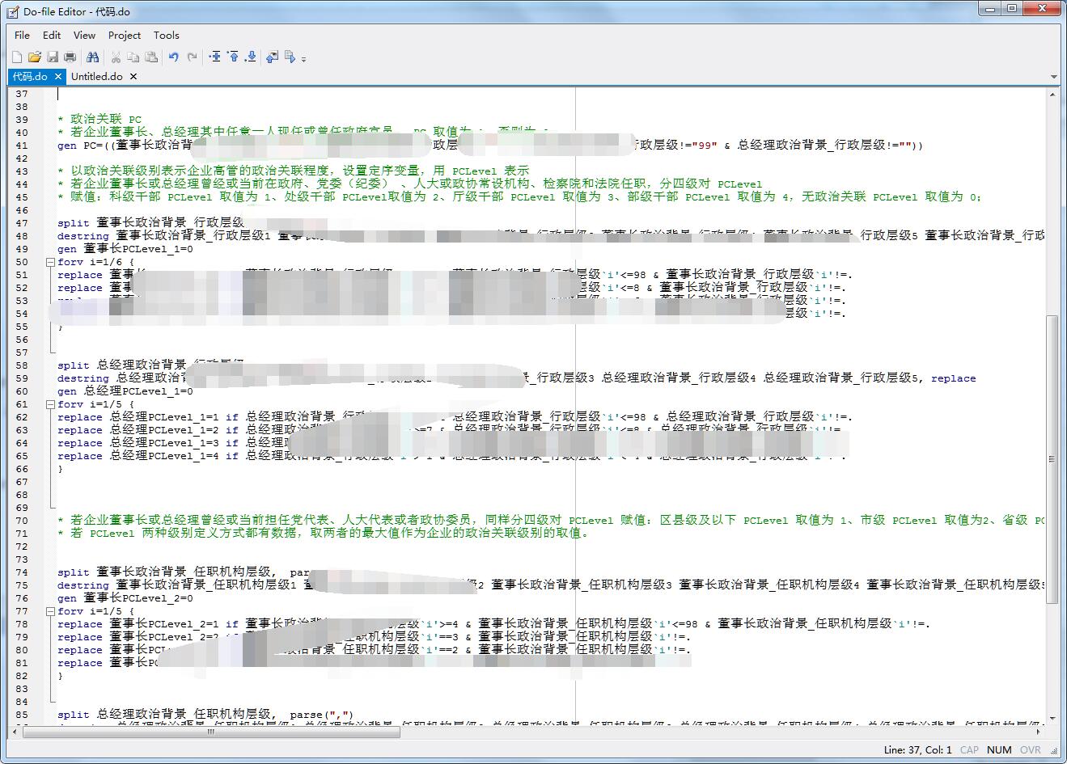Jump to the previous bookmark
The height and width of the screenshot is (764, 1067).
pos(233,57)
